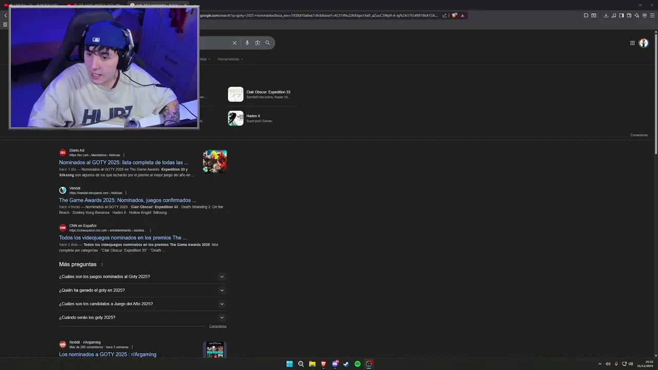Toggle the browser sidebar panel
The image size is (658, 370).
click(622, 15)
